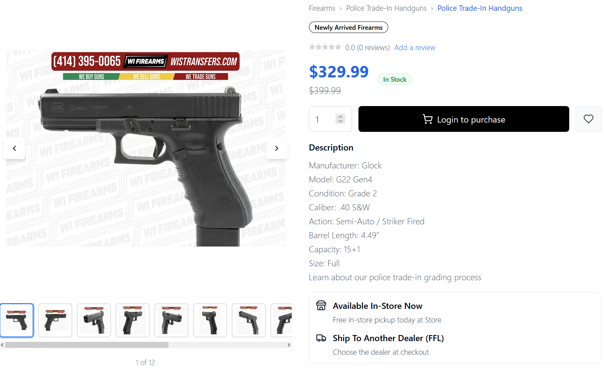Open the highlighted Police Trade-In Handguns breadcrumb
Screen dimensions: 604x368
tap(480, 8)
